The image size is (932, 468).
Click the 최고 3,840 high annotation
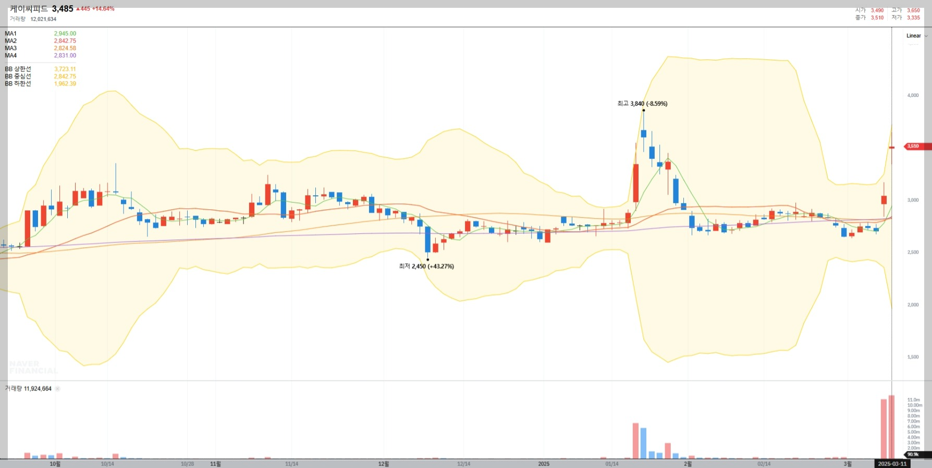pos(642,104)
